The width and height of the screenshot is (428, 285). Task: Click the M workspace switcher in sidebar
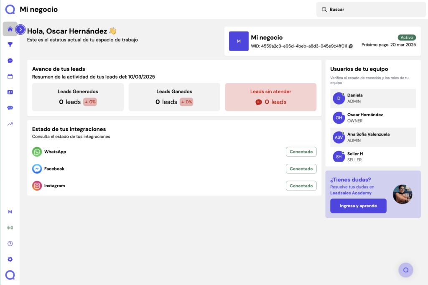click(x=10, y=212)
